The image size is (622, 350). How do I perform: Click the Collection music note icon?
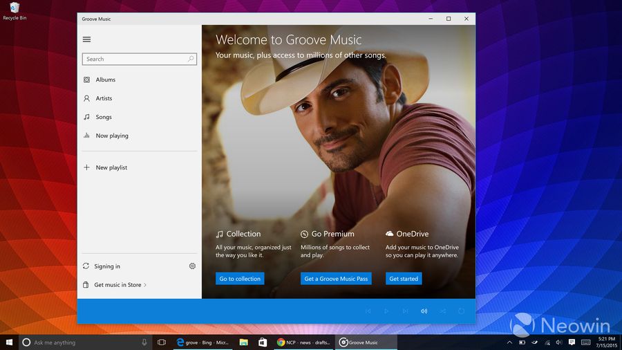coord(219,234)
